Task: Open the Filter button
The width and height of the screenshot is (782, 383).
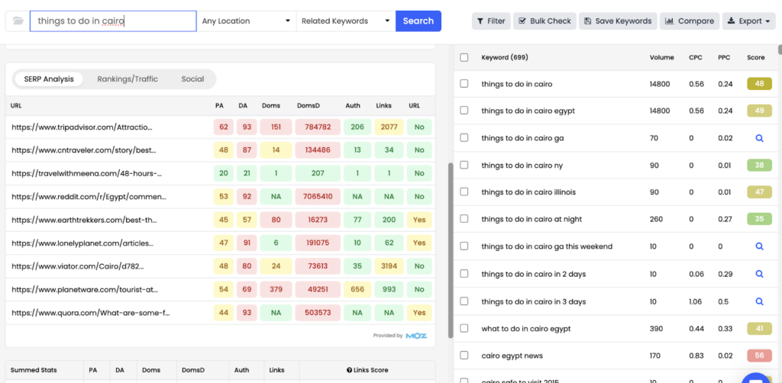Action: [x=491, y=21]
